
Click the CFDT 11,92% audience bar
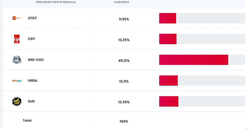[x=167, y=18]
